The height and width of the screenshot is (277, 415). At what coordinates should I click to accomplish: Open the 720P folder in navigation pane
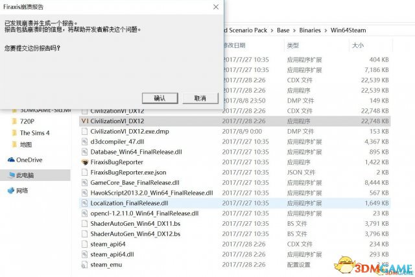click(x=27, y=121)
